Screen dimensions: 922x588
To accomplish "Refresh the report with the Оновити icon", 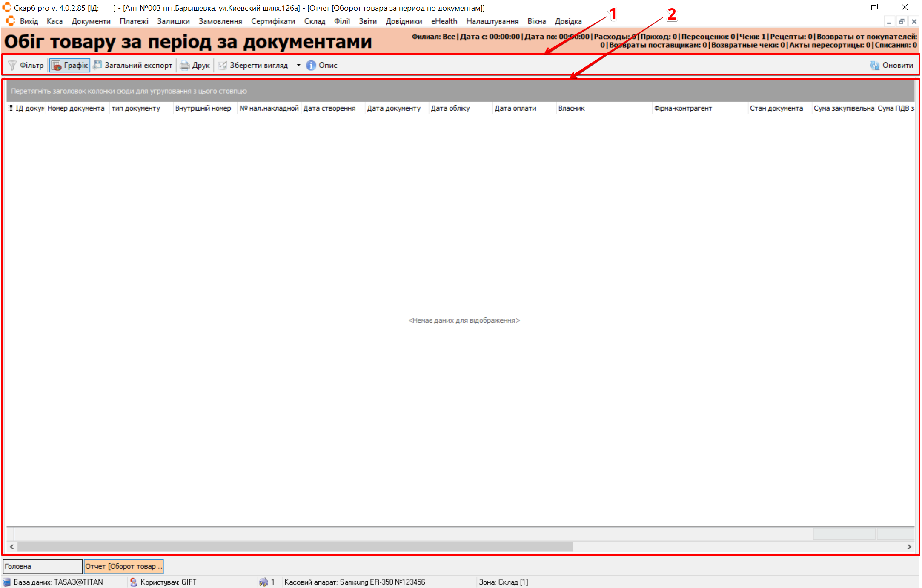I will coord(875,65).
